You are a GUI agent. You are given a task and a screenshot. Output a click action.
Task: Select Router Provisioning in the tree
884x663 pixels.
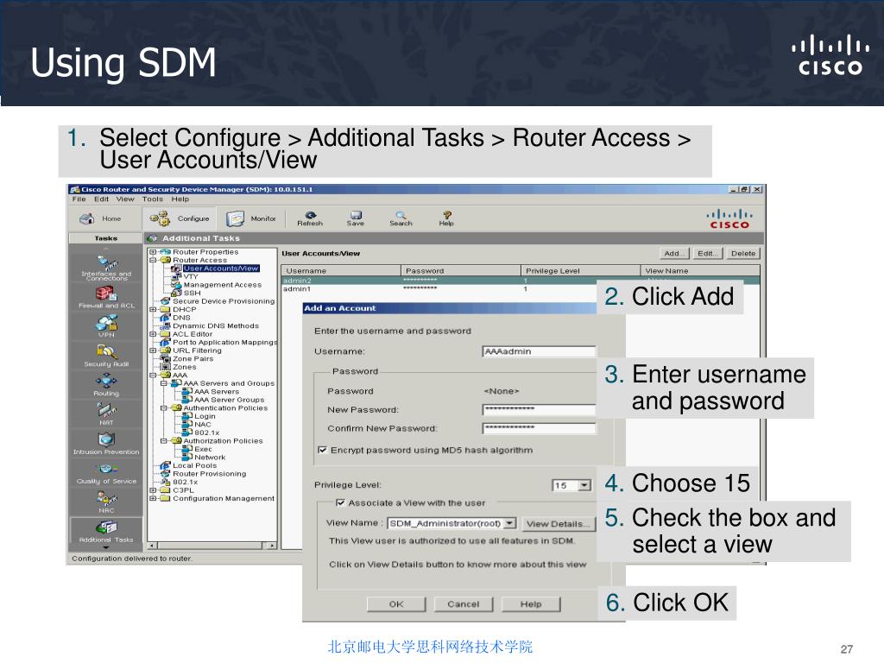point(209,474)
